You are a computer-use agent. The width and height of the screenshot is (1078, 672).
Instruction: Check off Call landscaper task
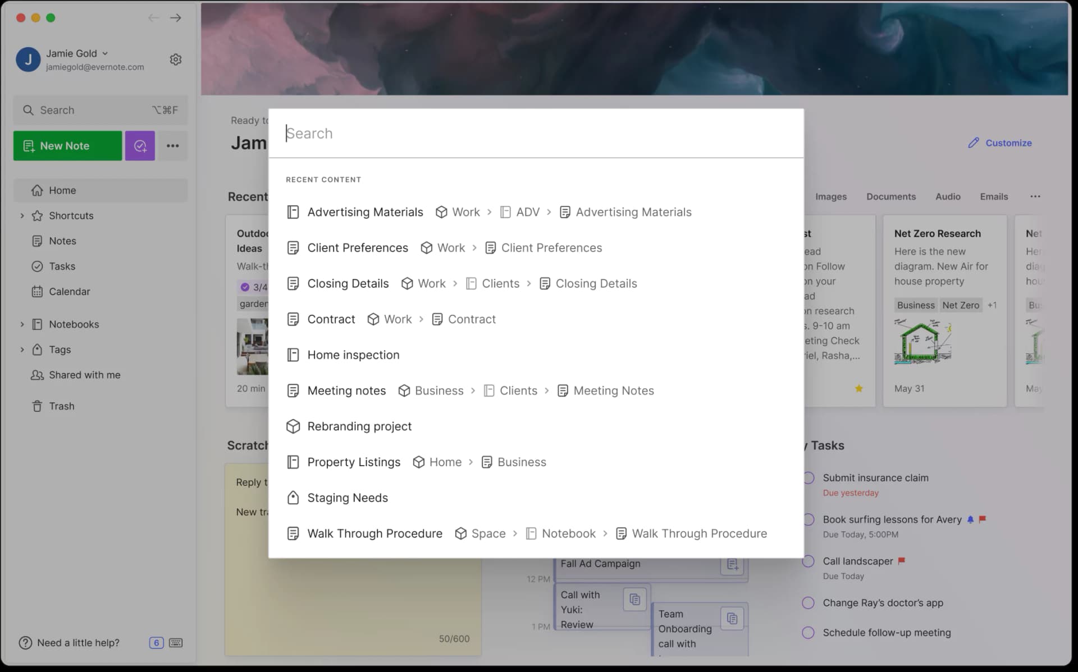809,561
